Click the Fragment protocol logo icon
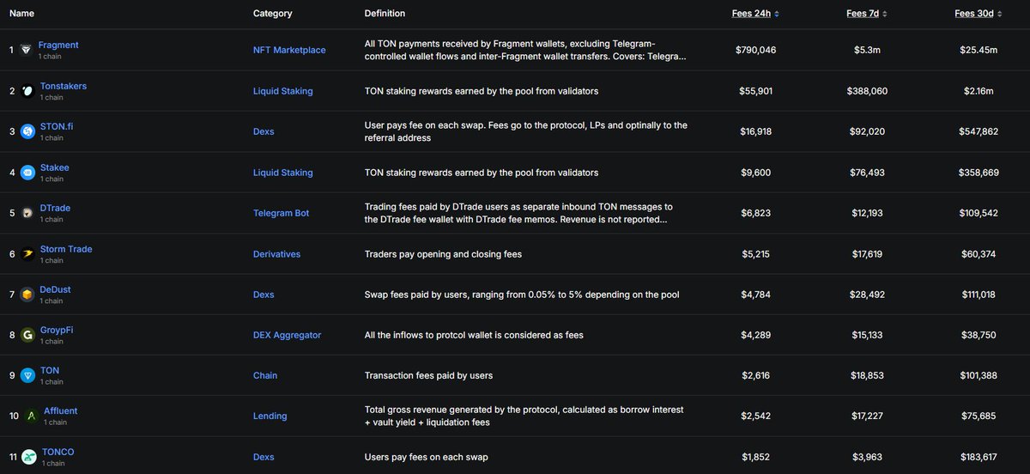The image size is (1030, 474). [x=26, y=50]
